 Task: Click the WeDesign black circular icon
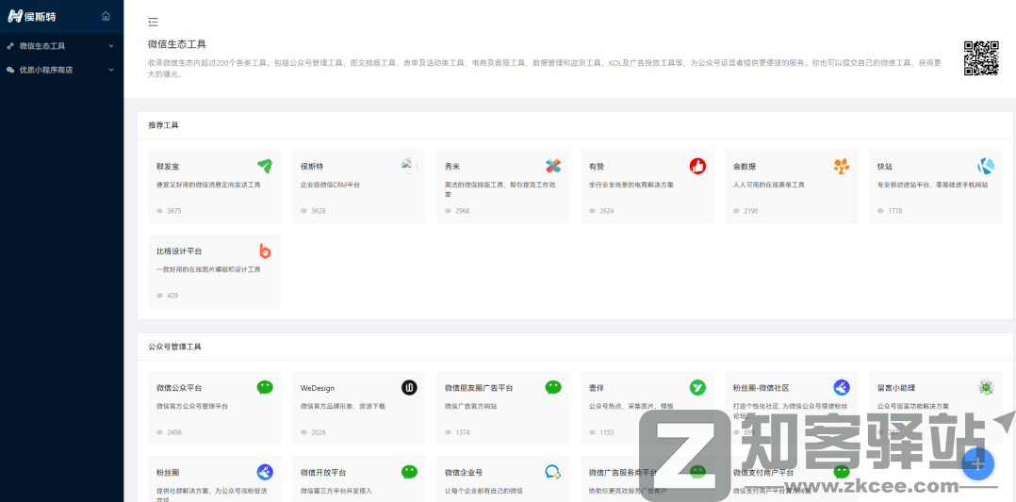(x=409, y=387)
